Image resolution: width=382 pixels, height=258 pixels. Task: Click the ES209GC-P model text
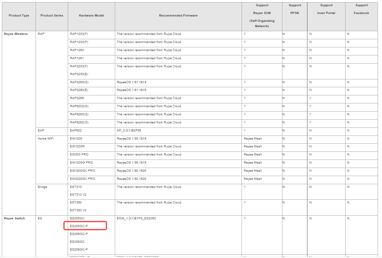coord(79,249)
